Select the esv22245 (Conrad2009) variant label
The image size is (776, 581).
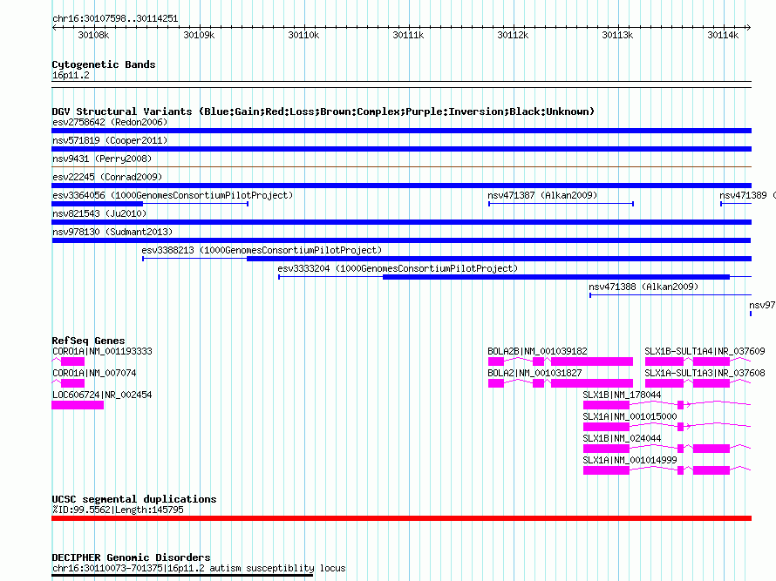[107, 177]
